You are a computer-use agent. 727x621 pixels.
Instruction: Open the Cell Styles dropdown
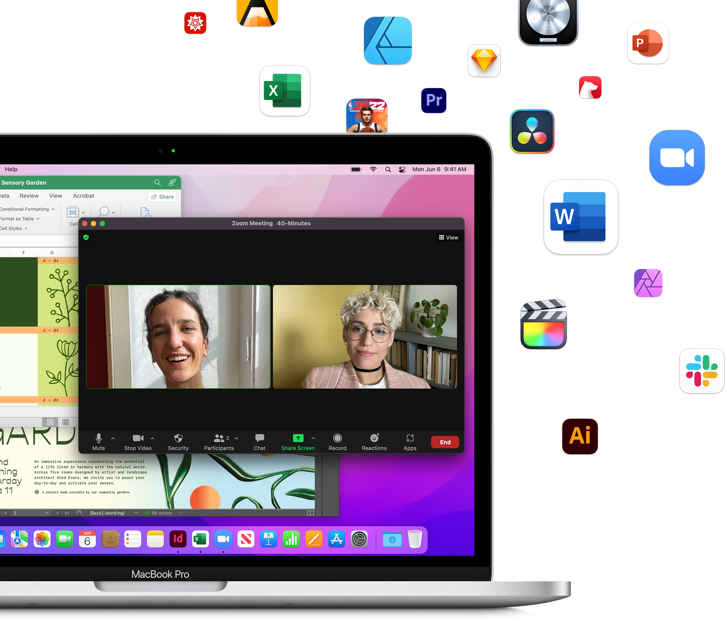tap(14, 228)
